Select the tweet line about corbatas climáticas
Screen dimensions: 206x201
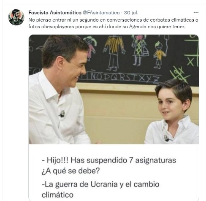coord(113,20)
